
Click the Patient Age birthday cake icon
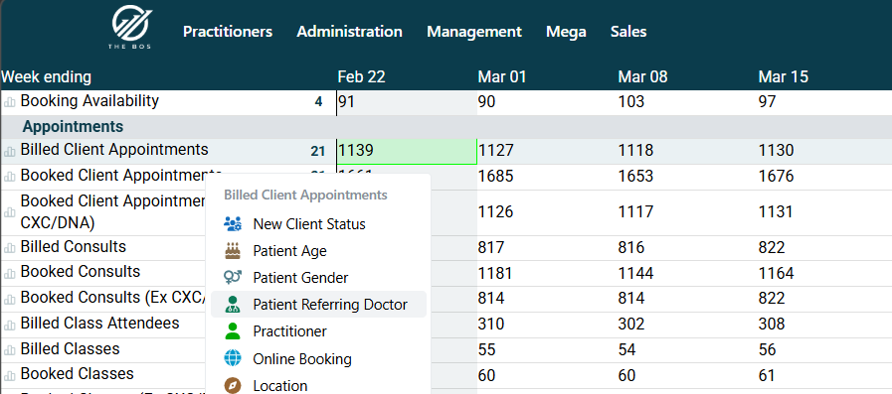pos(233,250)
